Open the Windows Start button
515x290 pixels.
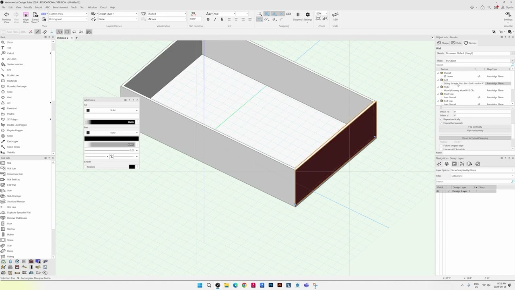200,285
